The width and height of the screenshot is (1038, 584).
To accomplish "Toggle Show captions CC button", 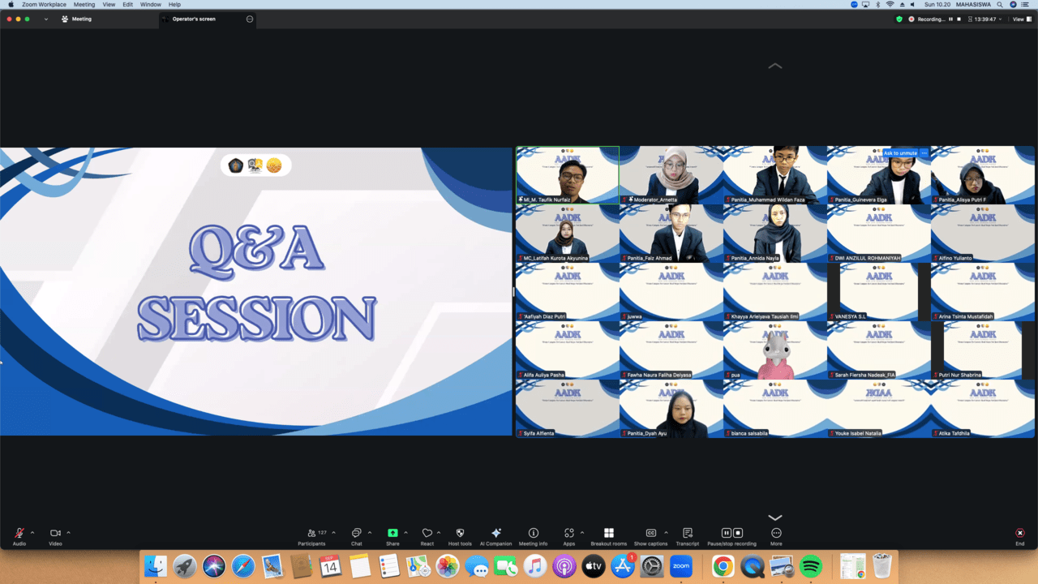I will [650, 534].
